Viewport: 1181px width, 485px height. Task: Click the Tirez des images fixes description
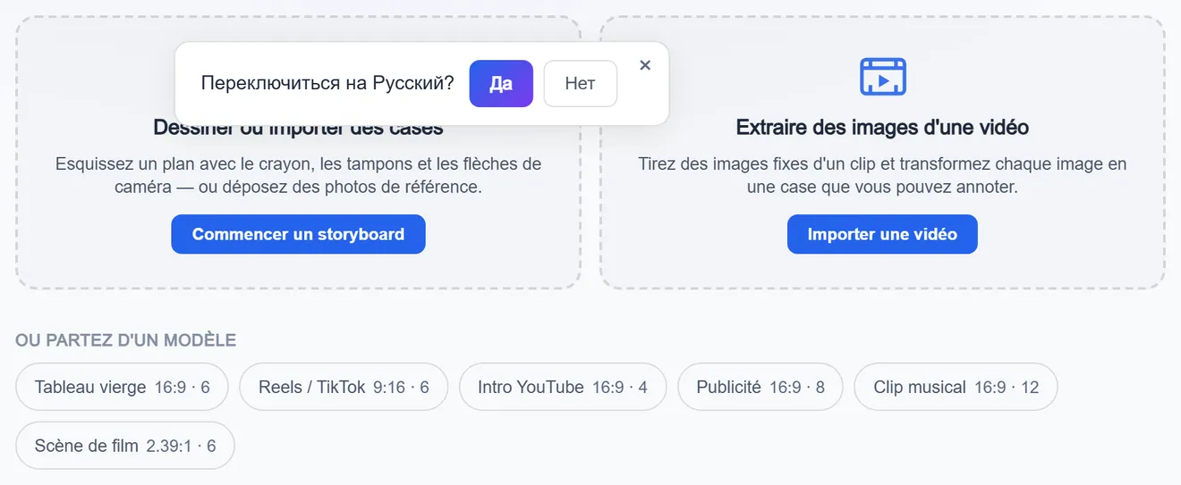(x=882, y=176)
